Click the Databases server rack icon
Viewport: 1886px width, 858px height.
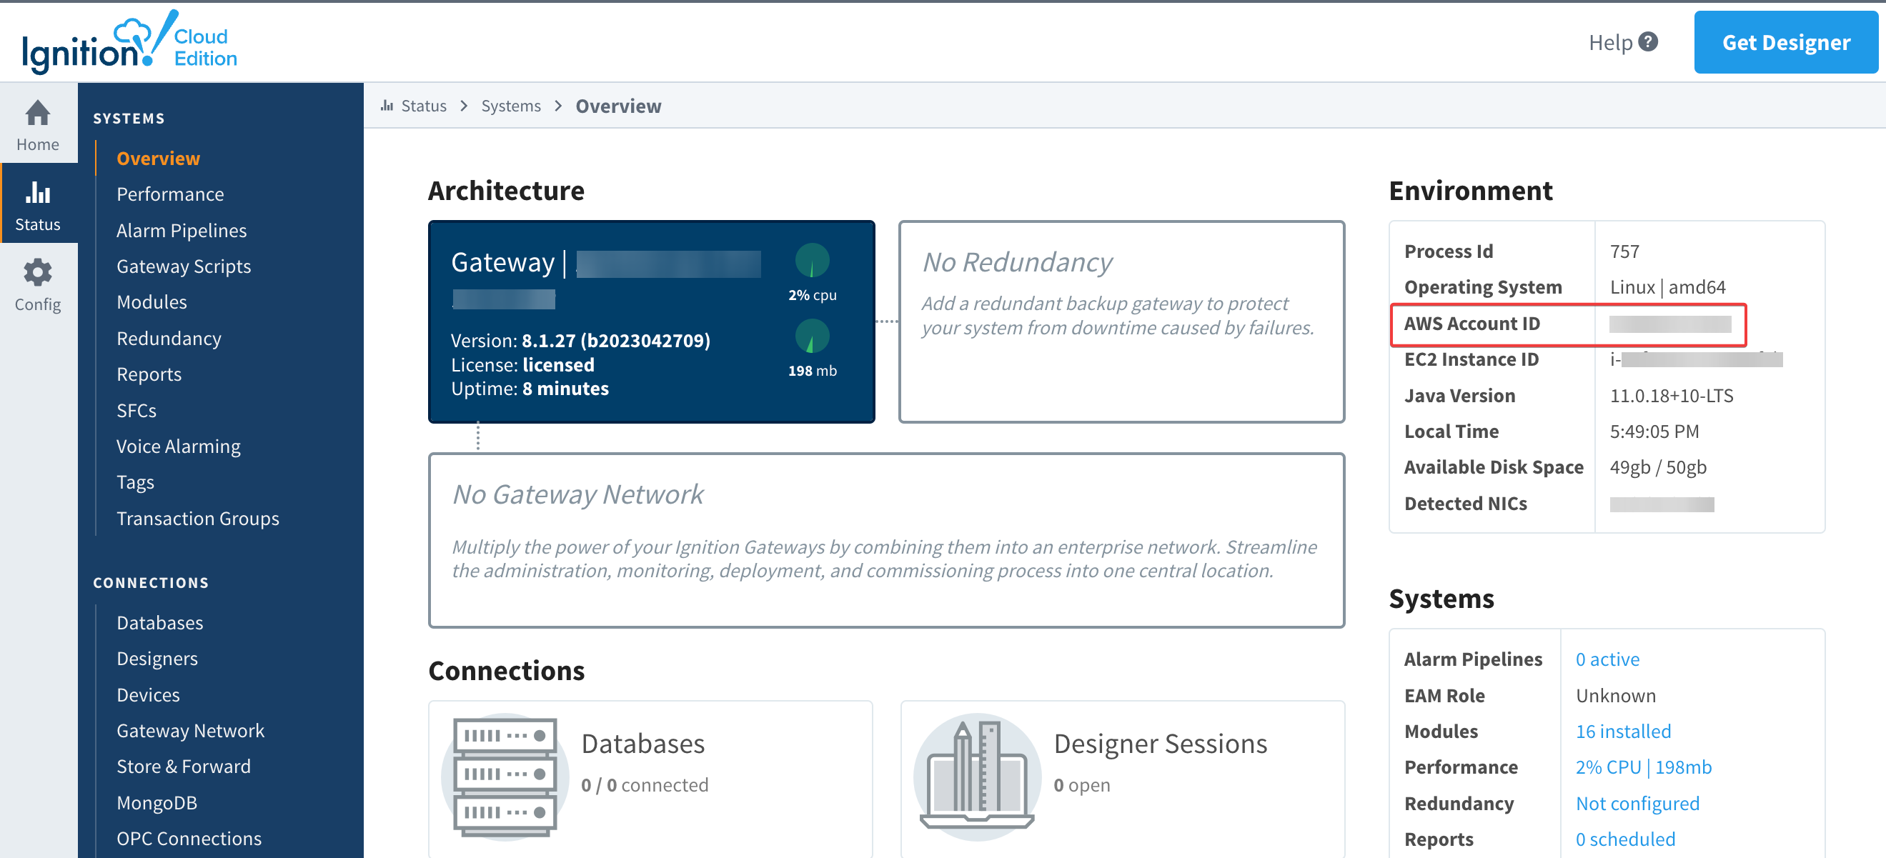click(x=505, y=777)
